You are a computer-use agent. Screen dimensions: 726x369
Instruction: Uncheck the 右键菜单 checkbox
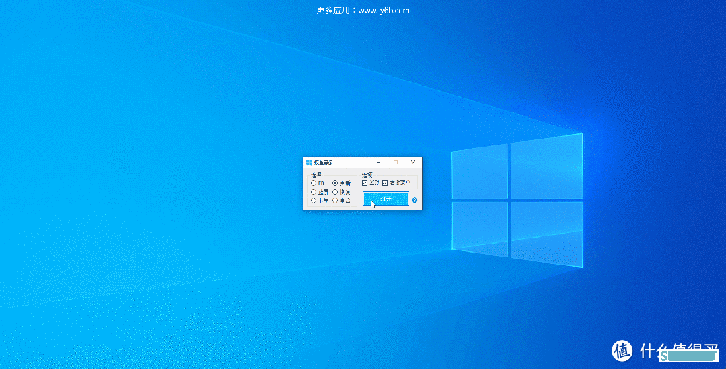click(385, 183)
